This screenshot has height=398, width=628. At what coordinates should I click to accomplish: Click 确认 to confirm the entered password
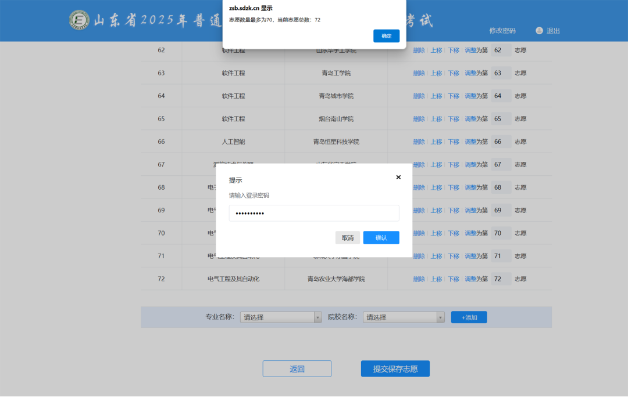click(x=381, y=237)
